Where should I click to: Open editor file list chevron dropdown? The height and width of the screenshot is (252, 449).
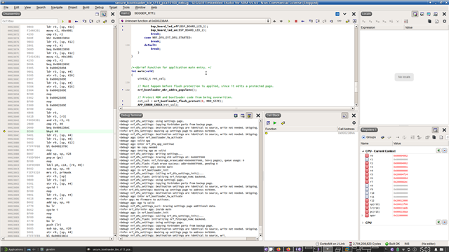(344, 14)
